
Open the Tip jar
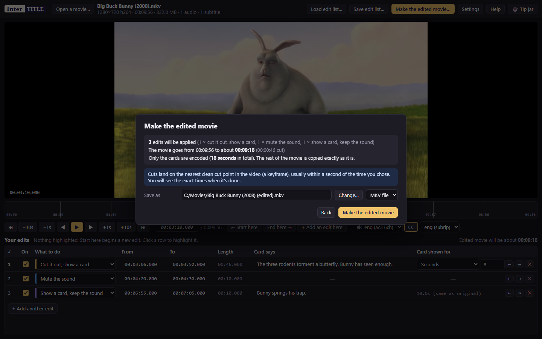[523, 9]
